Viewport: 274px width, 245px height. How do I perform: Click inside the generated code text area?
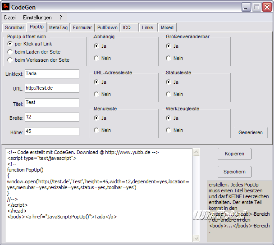(x=99, y=195)
